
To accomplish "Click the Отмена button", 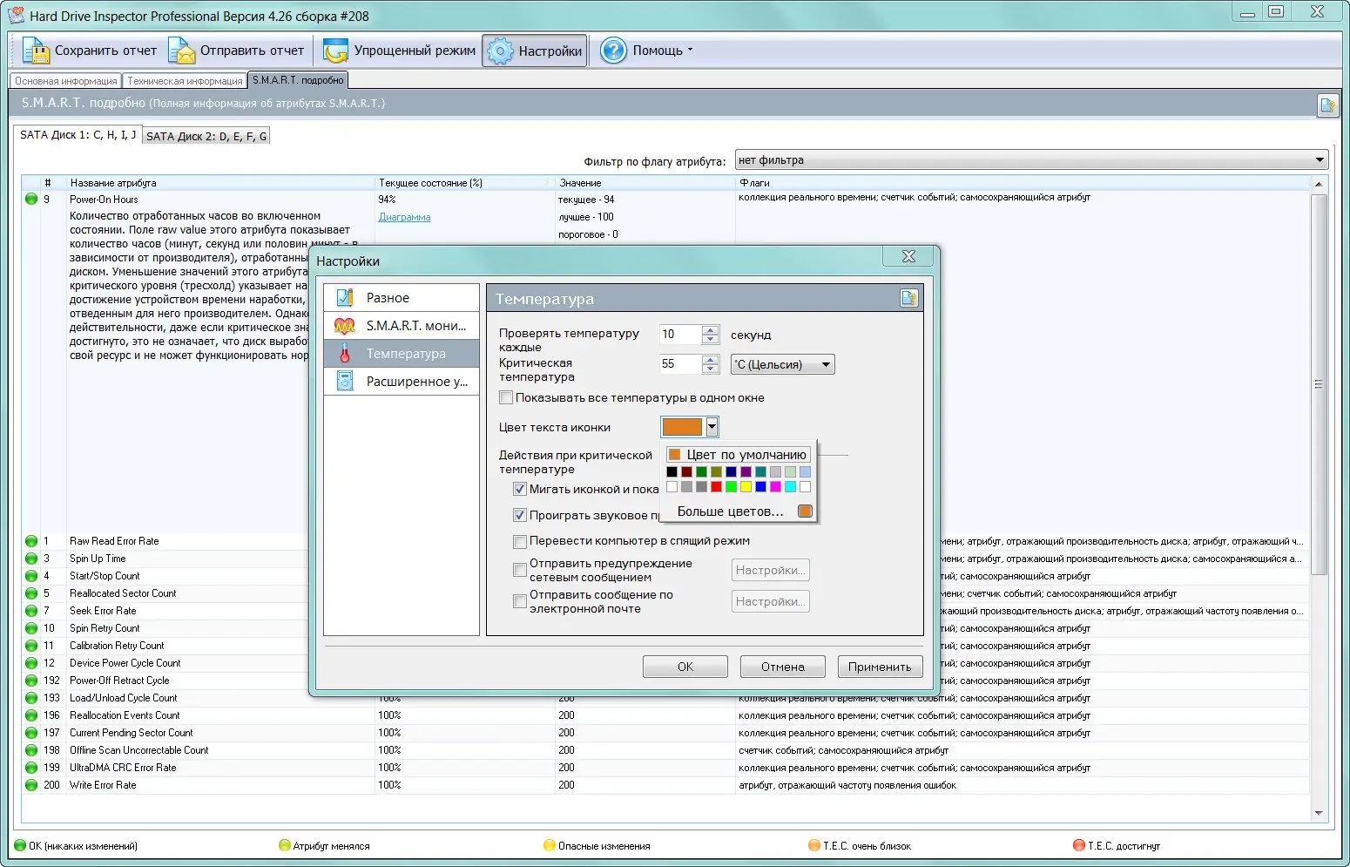I will (783, 667).
